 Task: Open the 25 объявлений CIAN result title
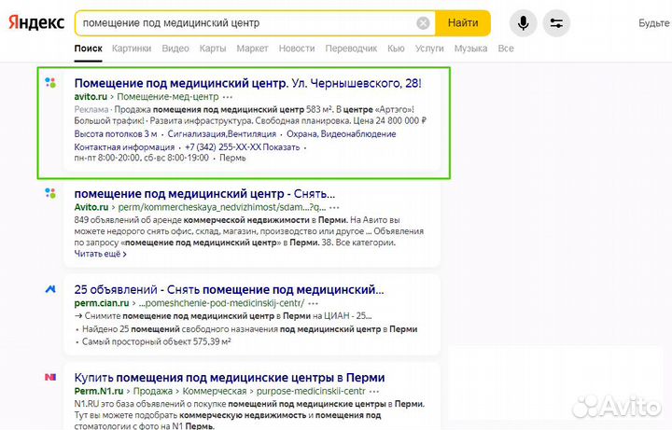229,289
